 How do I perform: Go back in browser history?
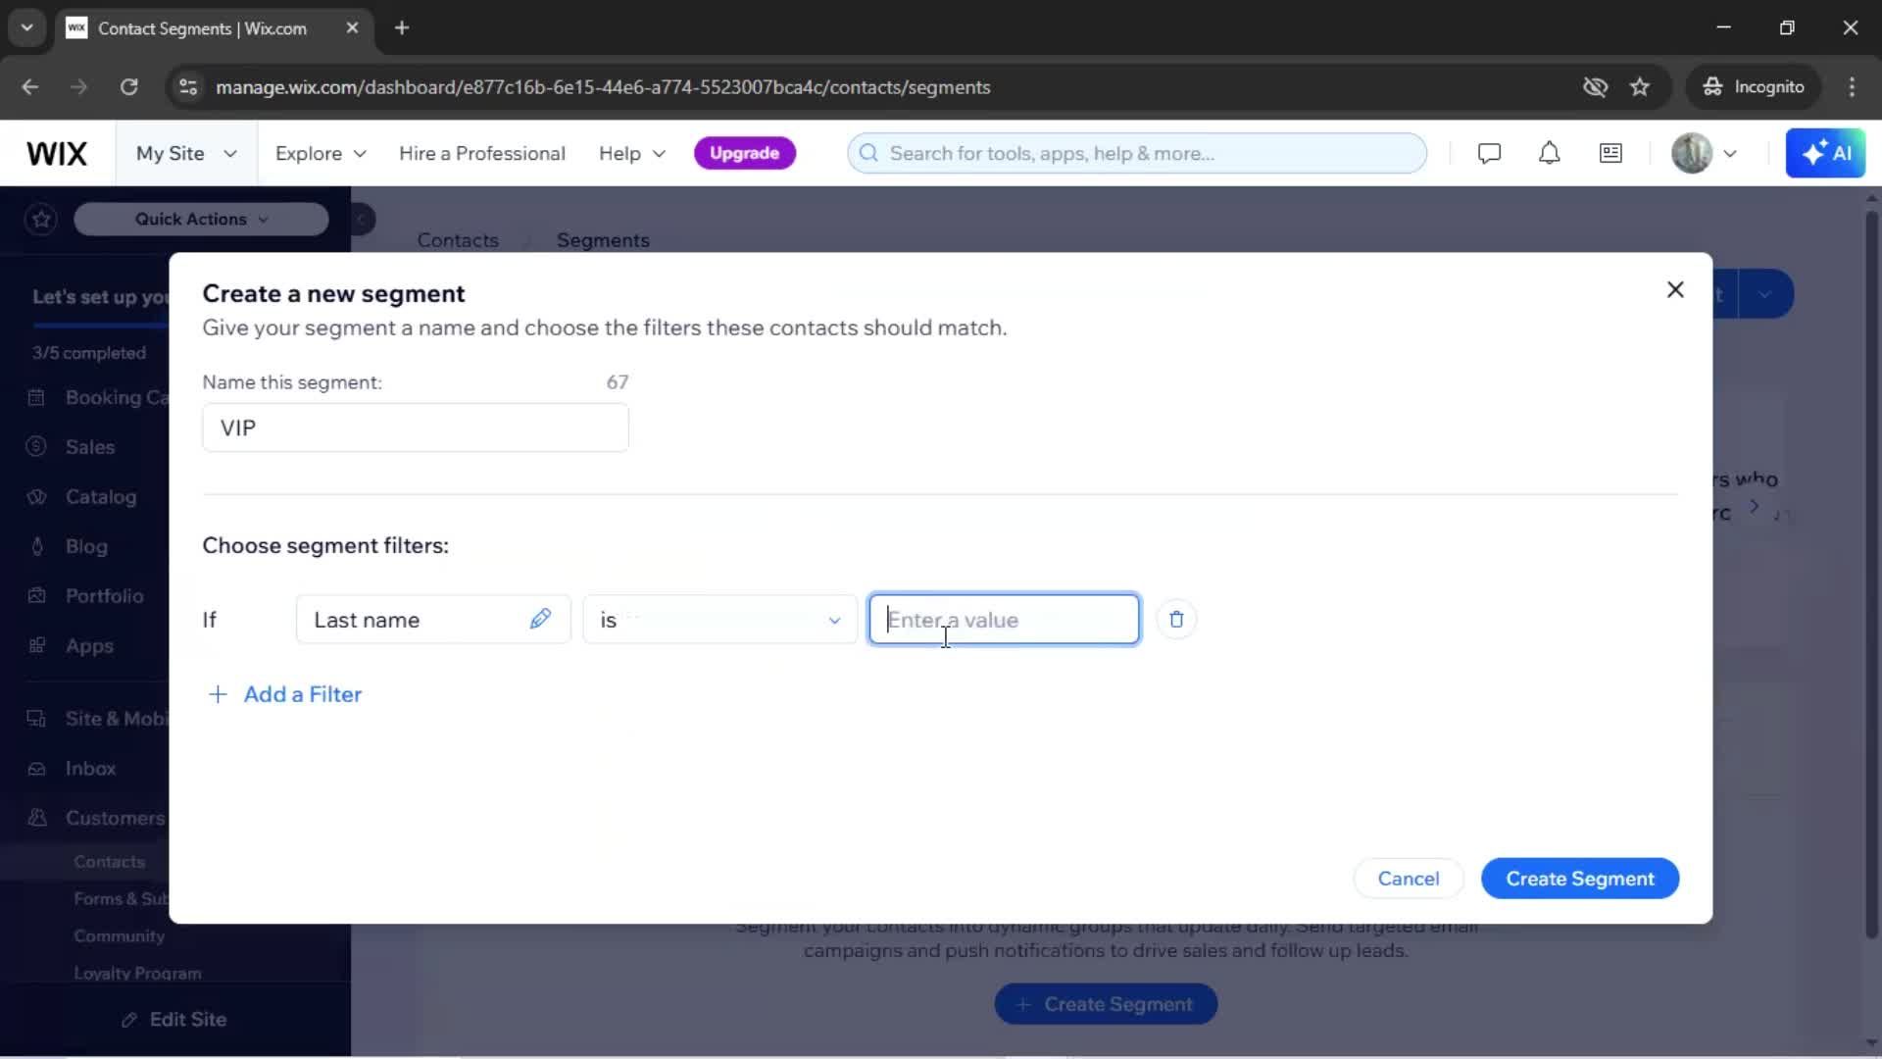30,87
